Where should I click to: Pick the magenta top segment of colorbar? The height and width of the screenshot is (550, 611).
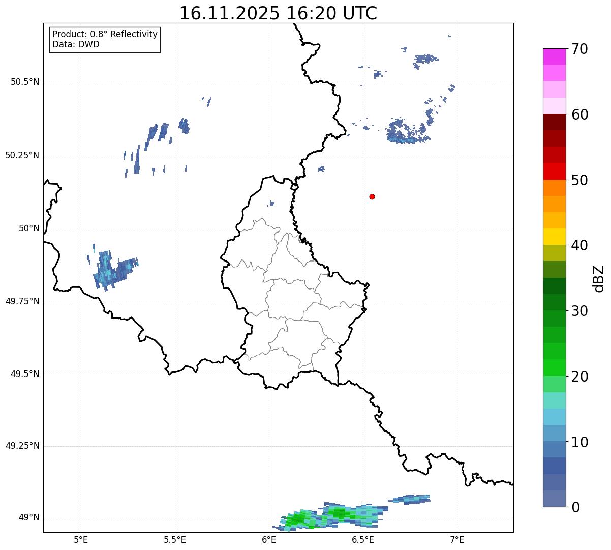coord(555,56)
